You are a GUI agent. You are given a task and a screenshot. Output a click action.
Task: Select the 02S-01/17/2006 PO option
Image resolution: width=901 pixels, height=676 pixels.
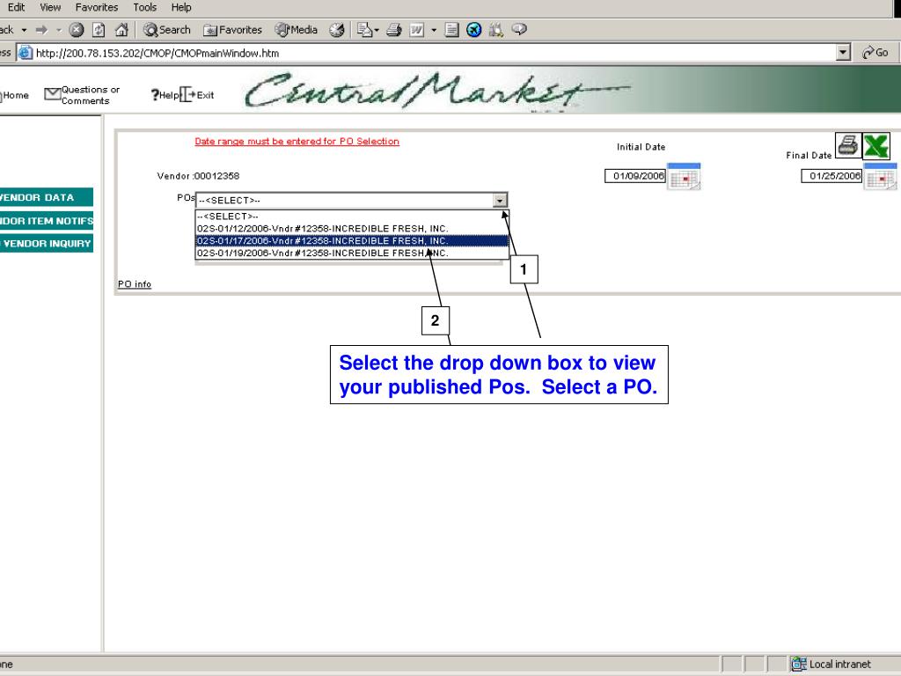352,240
